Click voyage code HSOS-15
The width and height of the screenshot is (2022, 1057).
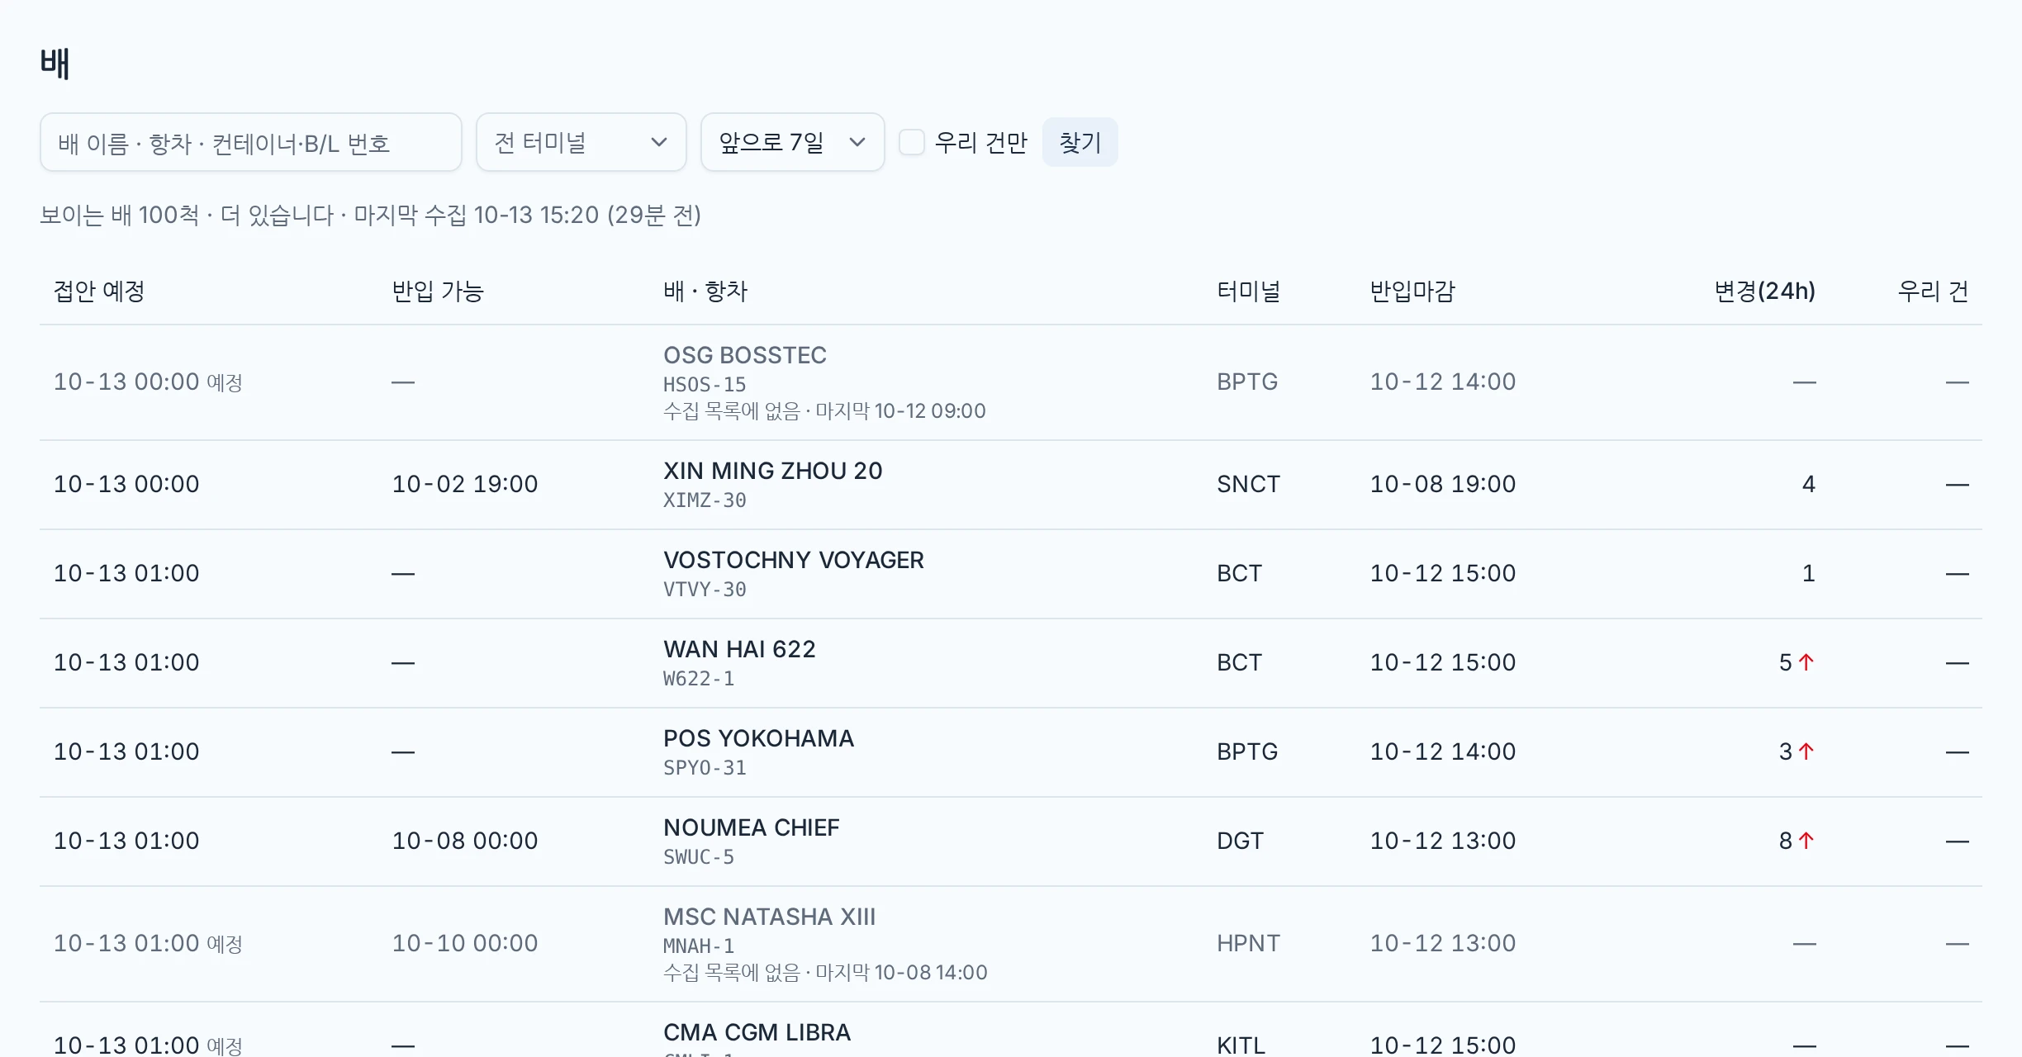click(x=705, y=385)
